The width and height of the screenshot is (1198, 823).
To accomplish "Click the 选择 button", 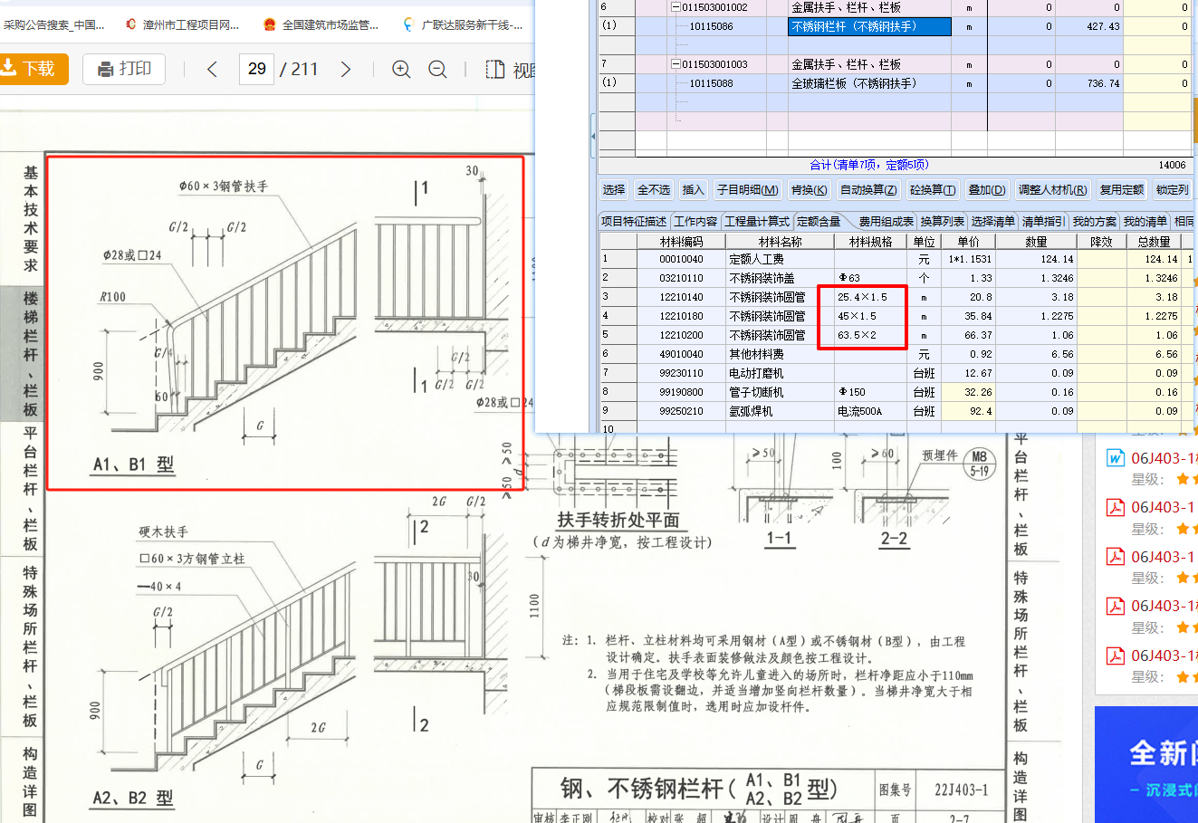I will coord(614,189).
